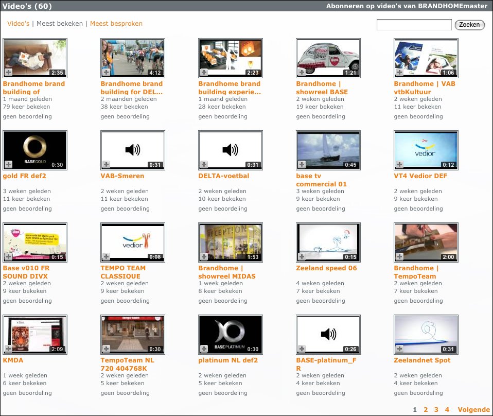
Task: Open 'TempoTeam NL 720 404768K' title link
Action: pos(127,365)
